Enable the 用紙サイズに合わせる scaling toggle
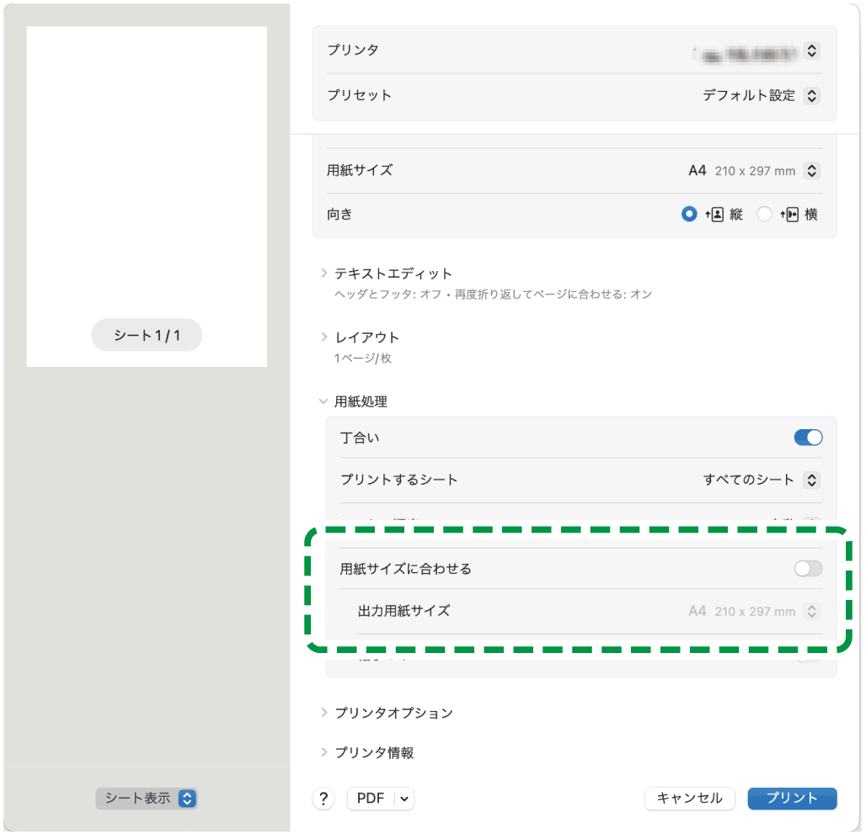Image resolution: width=866 pixels, height=839 pixels. coord(806,569)
